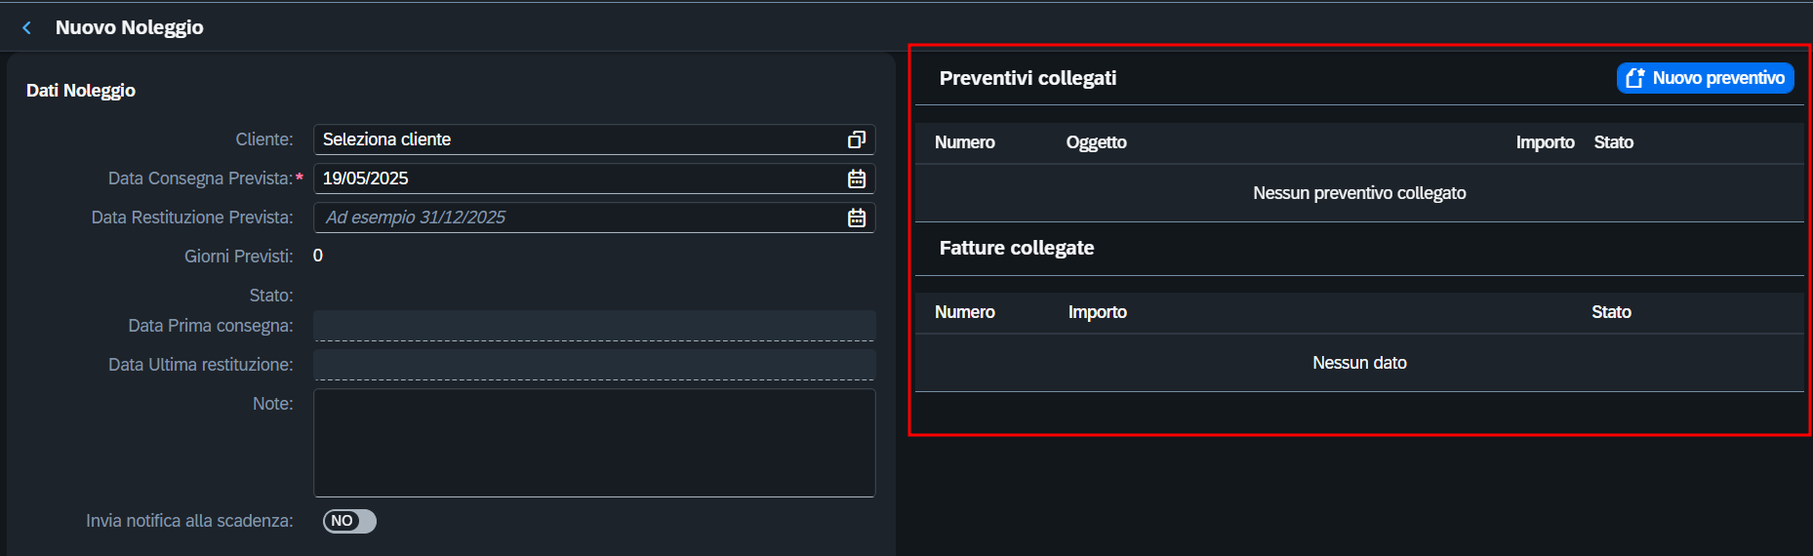Click Stato column header in Fatture collegate
1813x556 pixels.
pyautogui.click(x=1611, y=312)
